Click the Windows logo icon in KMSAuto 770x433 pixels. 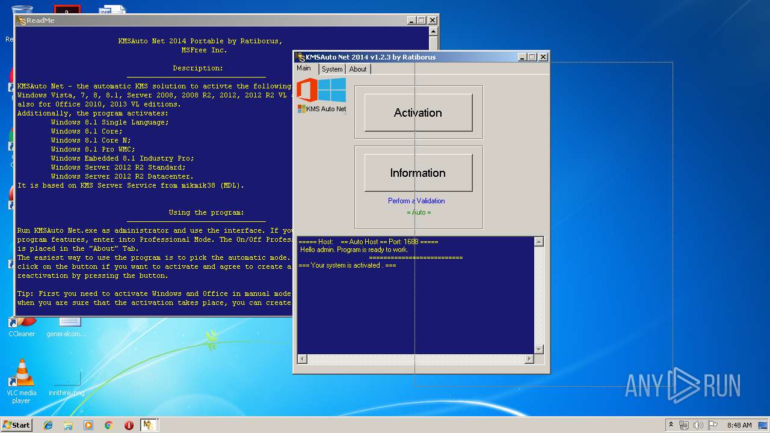[332, 90]
